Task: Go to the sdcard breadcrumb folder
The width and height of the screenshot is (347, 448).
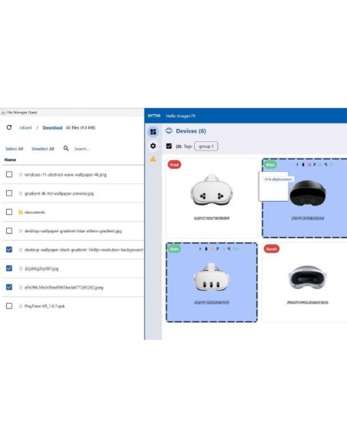Action: pos(25,127)
